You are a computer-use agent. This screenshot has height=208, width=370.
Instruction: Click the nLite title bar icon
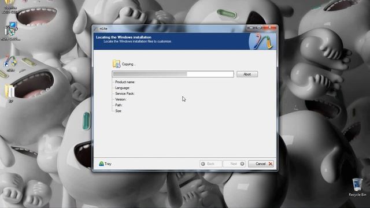pos(96,29)
